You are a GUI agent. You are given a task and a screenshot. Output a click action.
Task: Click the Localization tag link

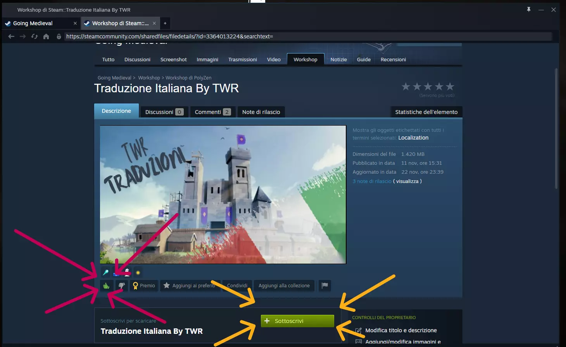[413, 138]
